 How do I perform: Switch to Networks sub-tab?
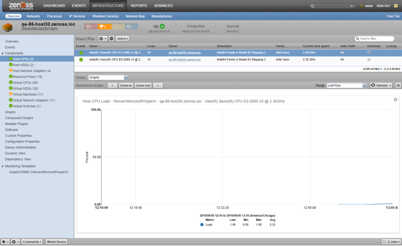(x=33, y=16)
